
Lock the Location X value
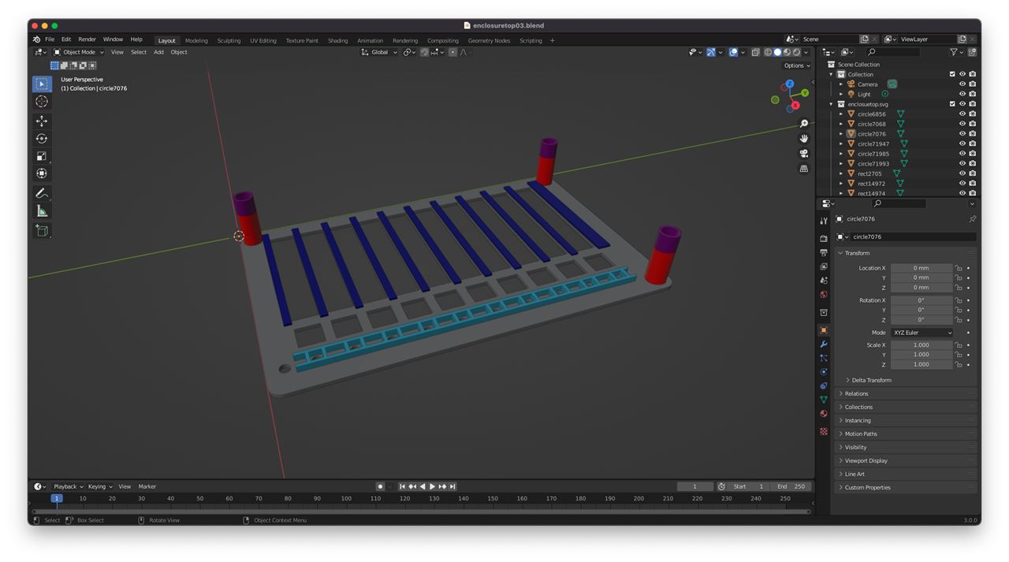(959, 268)
